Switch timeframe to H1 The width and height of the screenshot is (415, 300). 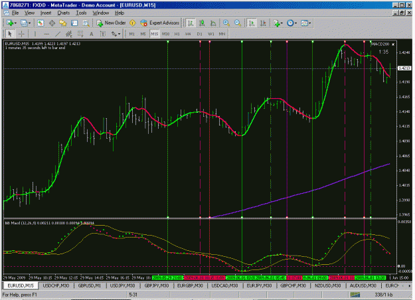[177, 34]
